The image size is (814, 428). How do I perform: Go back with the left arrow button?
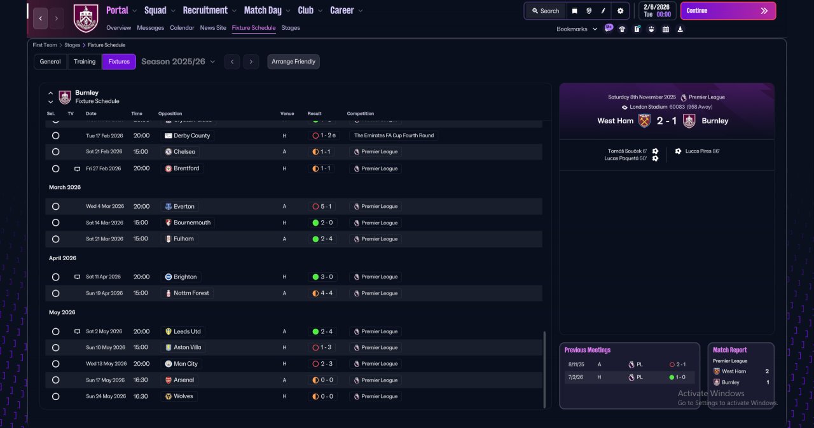(x=40, y=18)
